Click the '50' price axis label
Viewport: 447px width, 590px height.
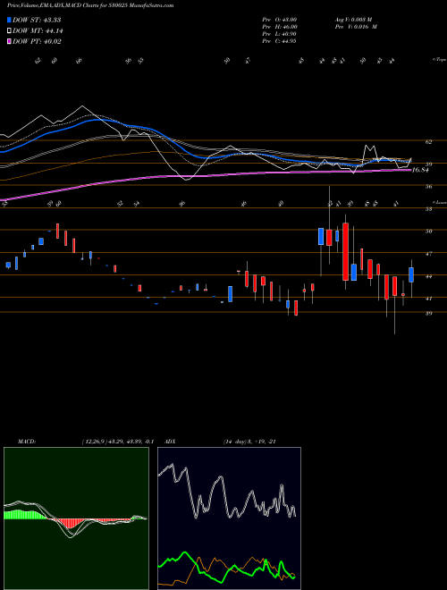click(428, 231)
